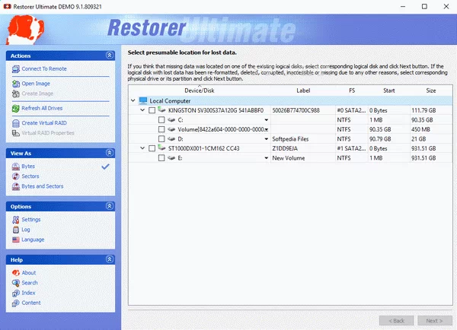This screenshot has width=457, height=330.
Task: Click the Volume{8422a604 partition disk icon
Action: (171, 129)
